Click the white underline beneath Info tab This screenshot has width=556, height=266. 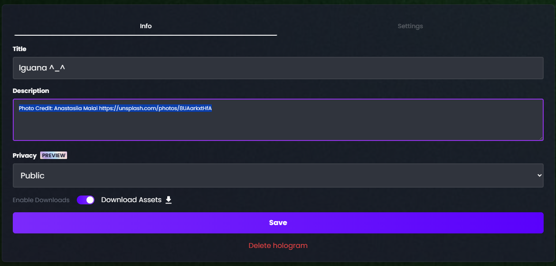click(x=146, y=35)
